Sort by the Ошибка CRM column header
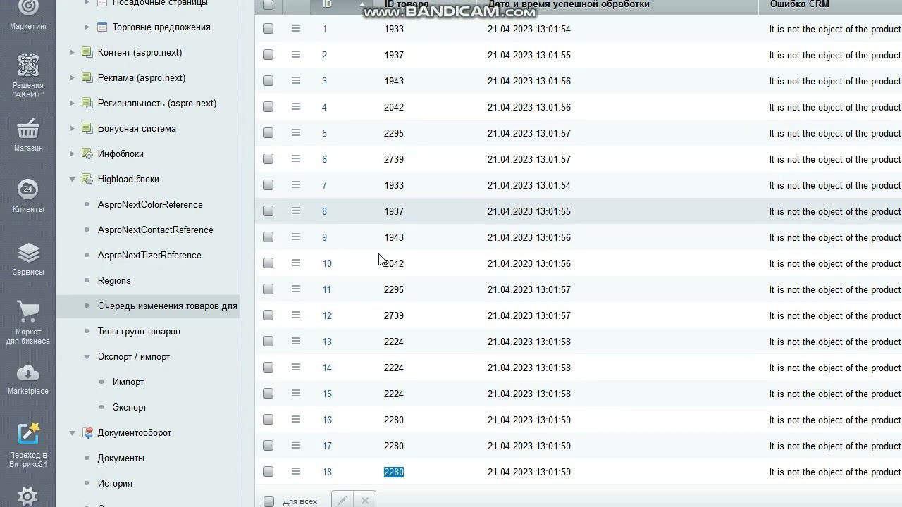The width and height of the screenshot is (902, 507). pyautogui.click(x=799, y=4)
